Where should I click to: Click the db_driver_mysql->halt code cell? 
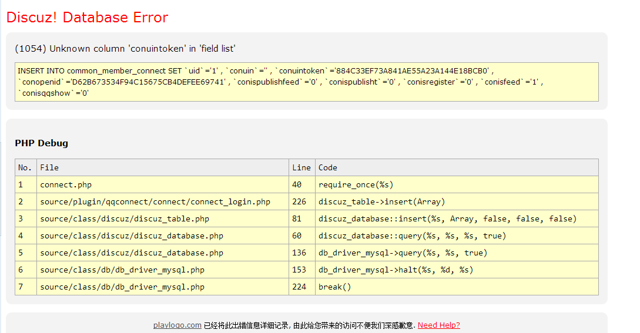point(396,270)
